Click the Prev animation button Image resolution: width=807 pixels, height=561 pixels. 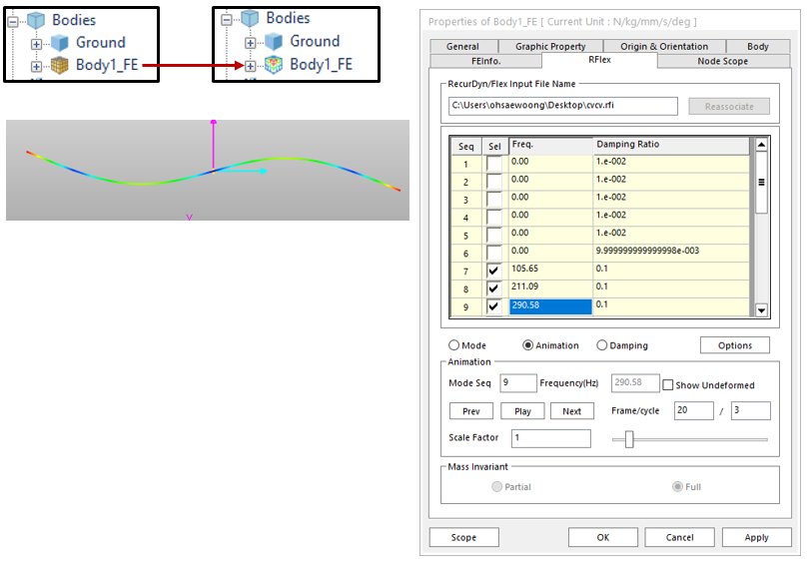coord(471,411)
